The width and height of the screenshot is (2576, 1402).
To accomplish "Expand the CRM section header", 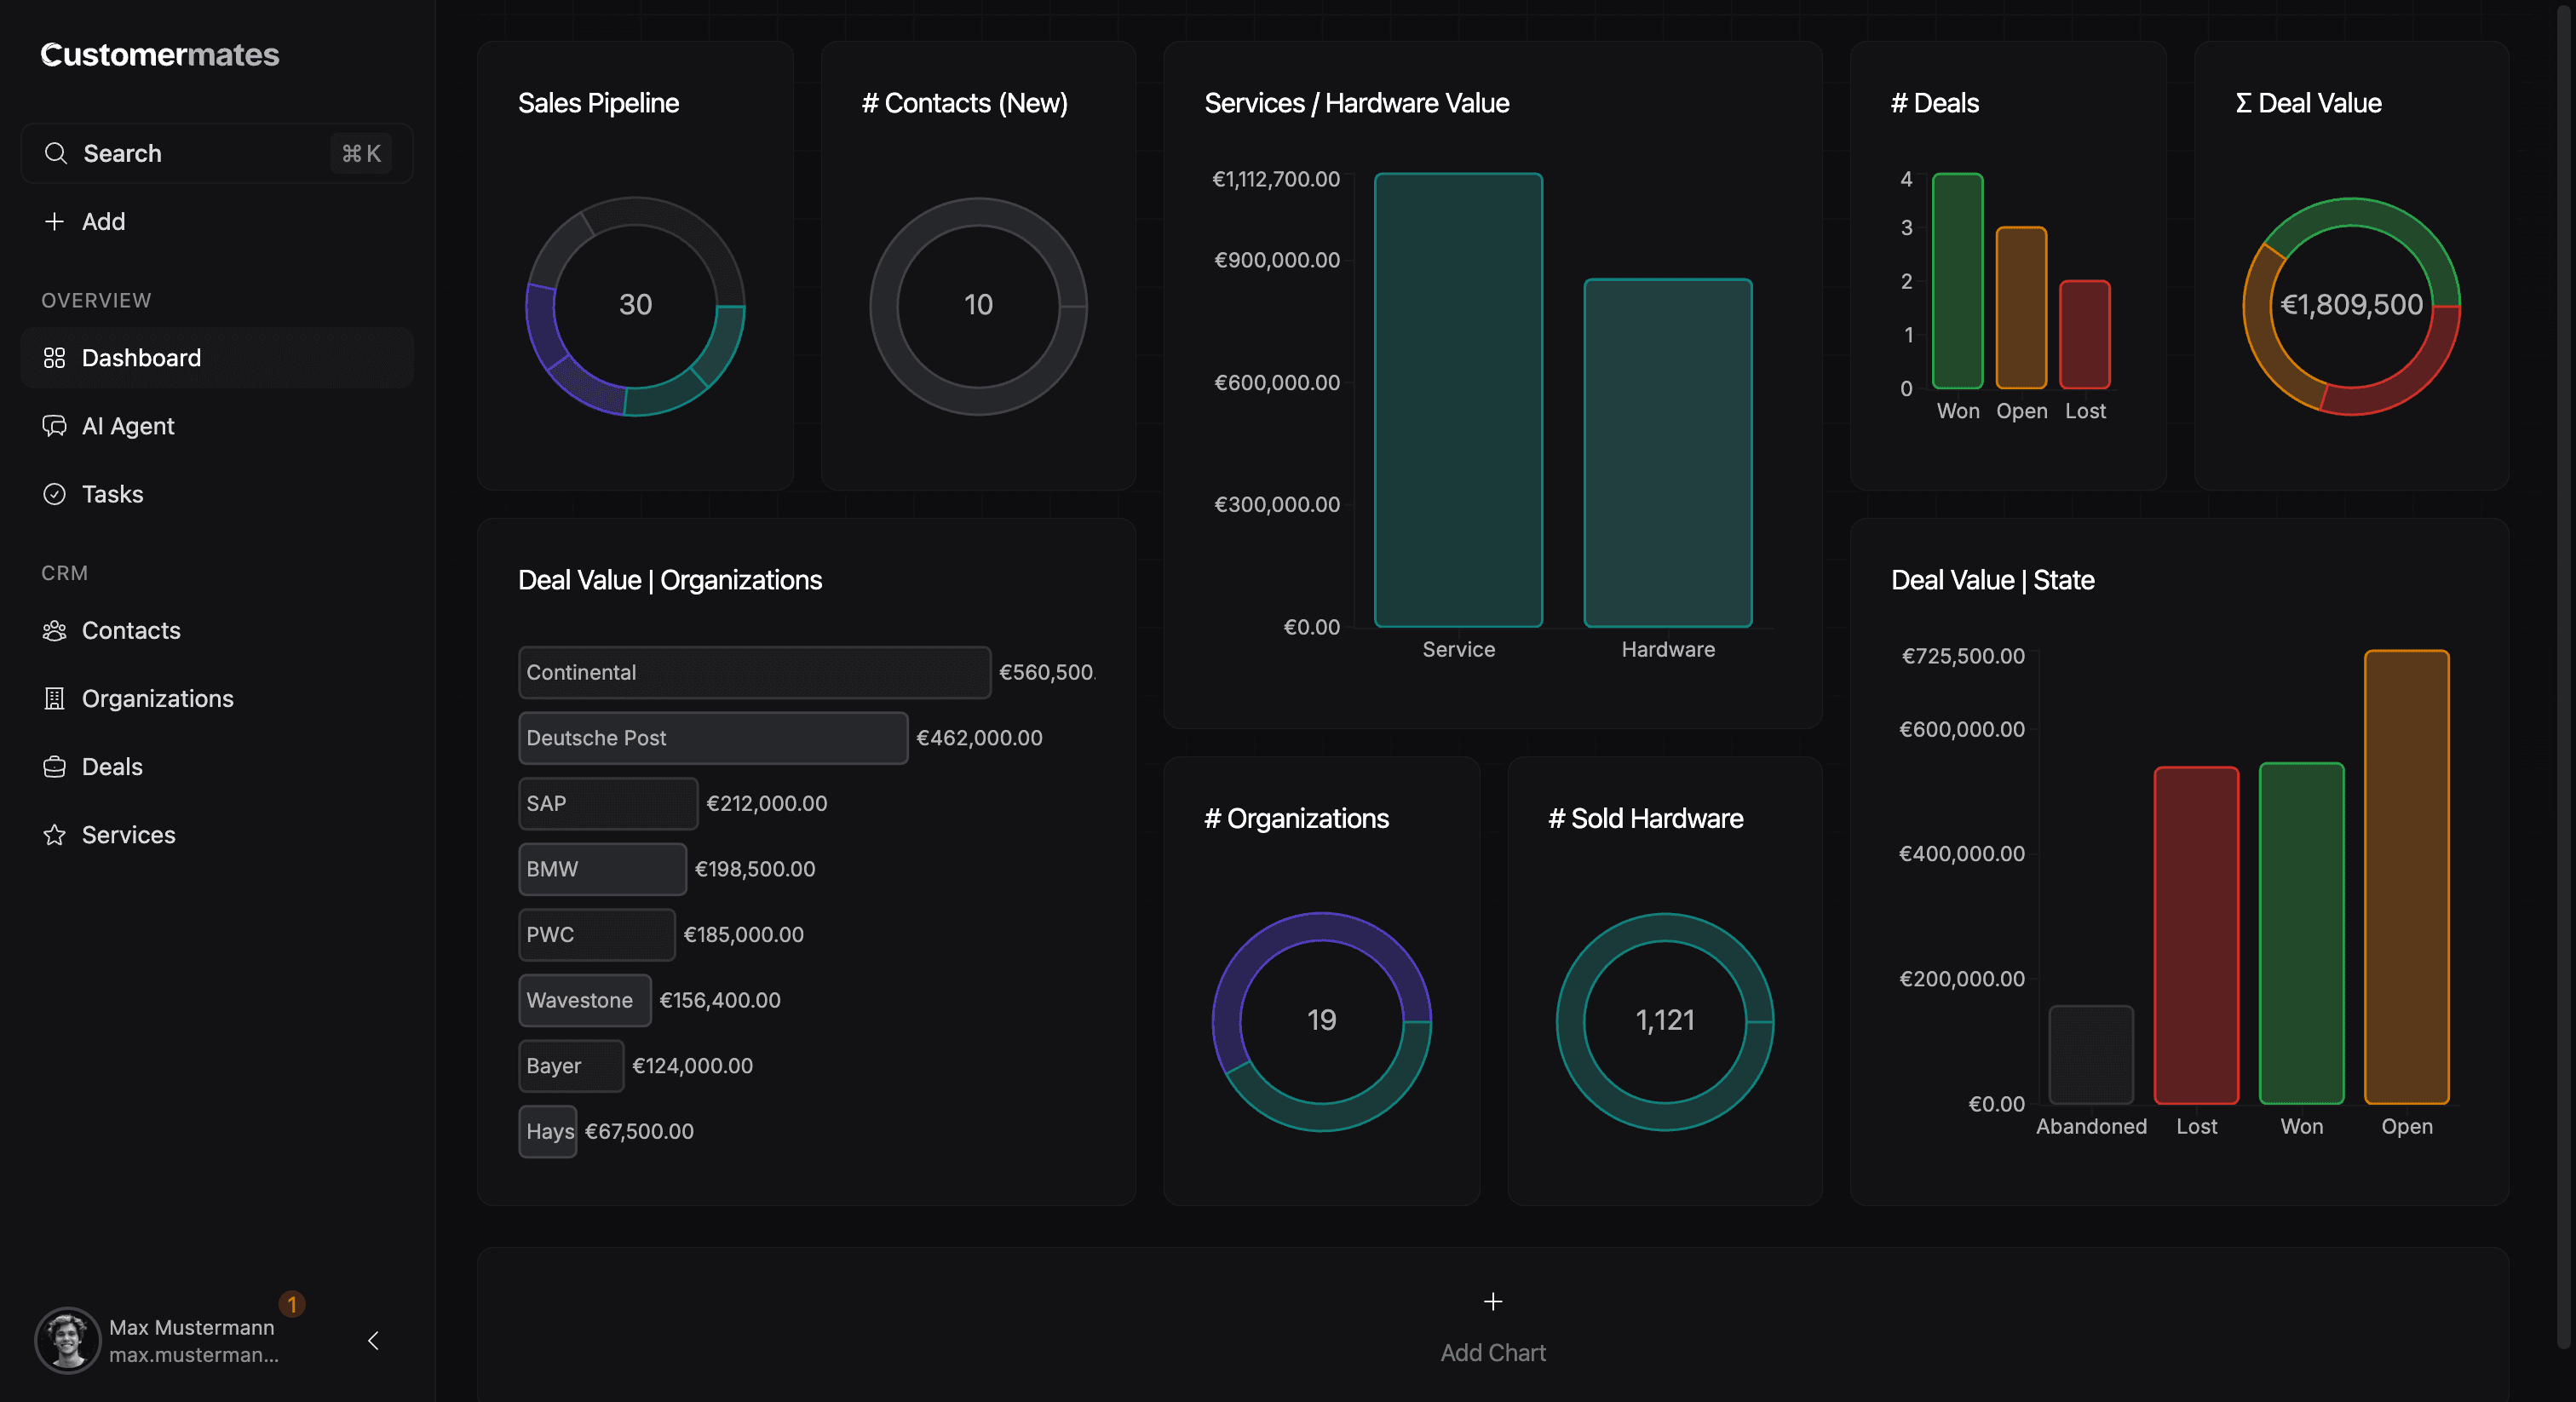I will tap(64, 572).
